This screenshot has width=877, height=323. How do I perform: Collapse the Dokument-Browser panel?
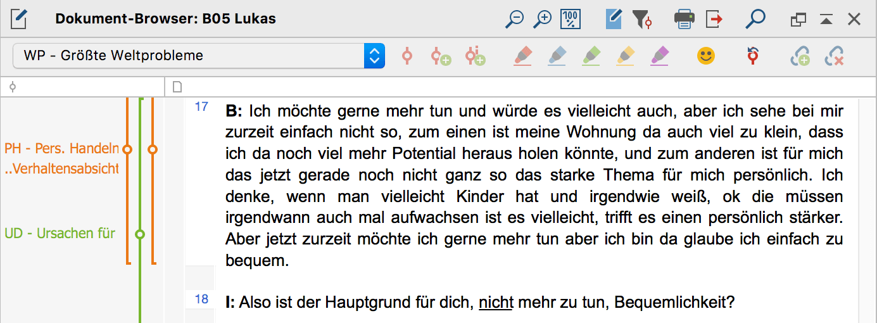[826, 20]
